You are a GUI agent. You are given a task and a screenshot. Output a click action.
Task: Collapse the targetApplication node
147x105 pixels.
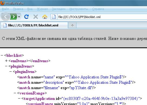click(x=19, y=98)
